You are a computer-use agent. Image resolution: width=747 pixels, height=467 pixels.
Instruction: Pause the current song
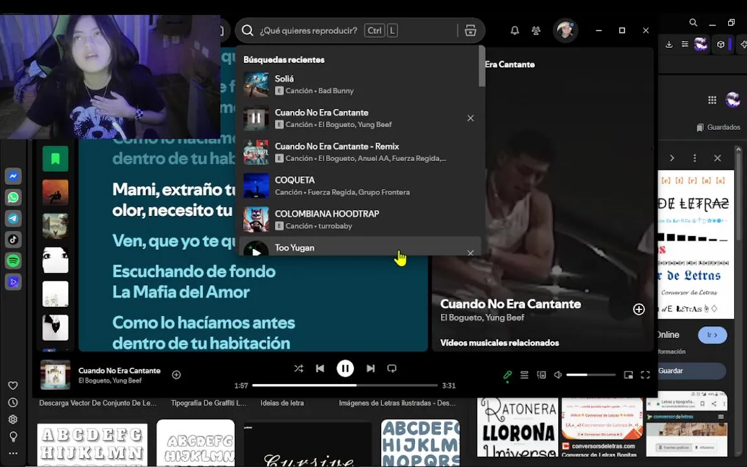coord(345,368)
